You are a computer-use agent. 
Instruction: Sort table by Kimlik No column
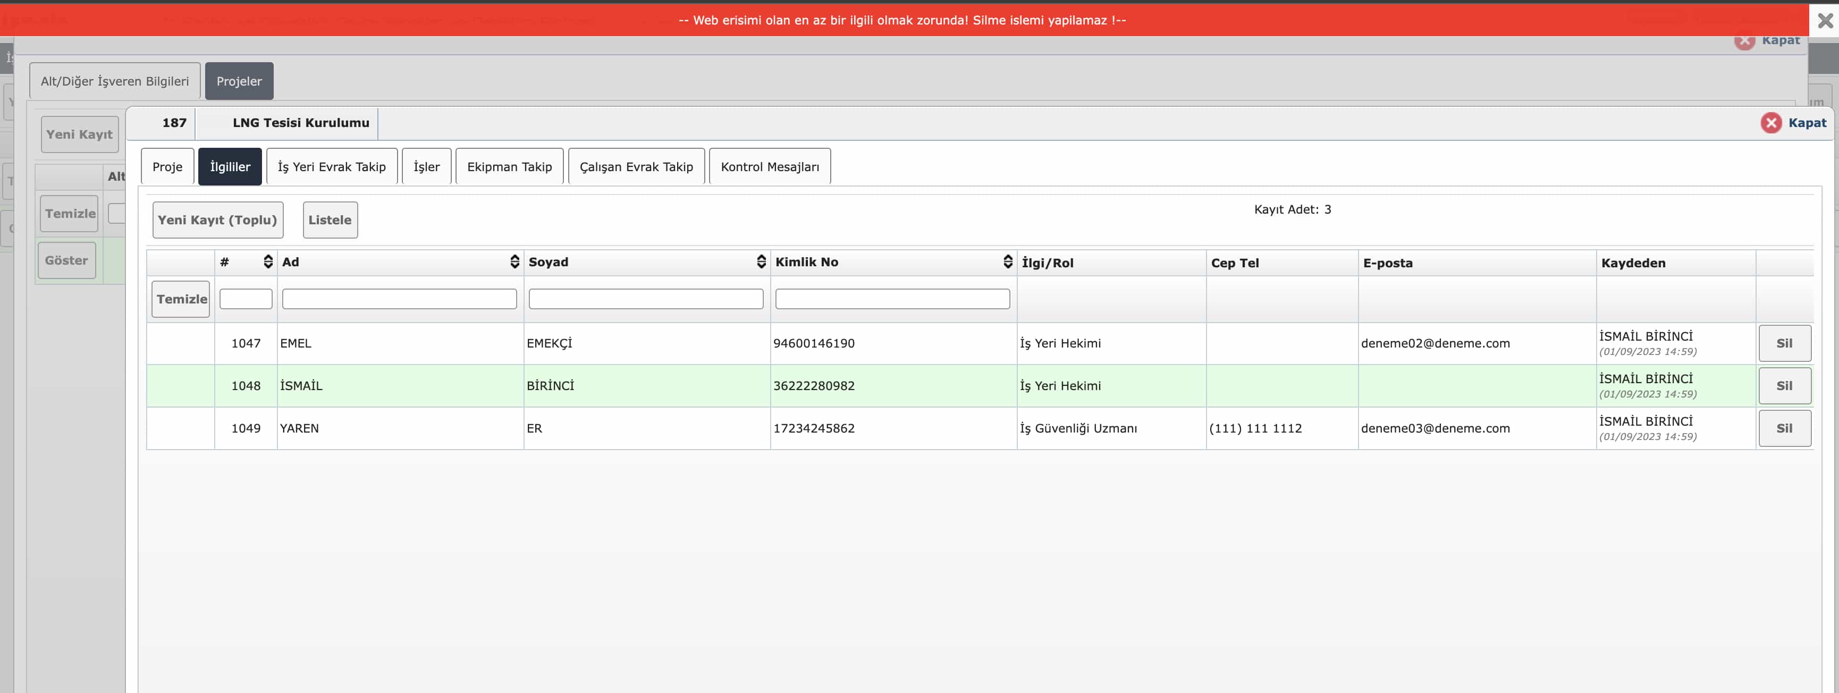(1007, 262)
